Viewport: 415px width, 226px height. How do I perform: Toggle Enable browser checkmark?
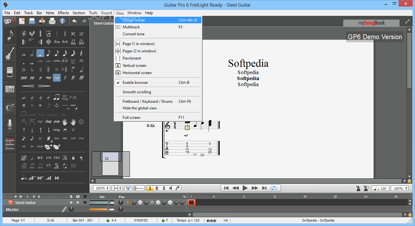[x=118, y=83]
